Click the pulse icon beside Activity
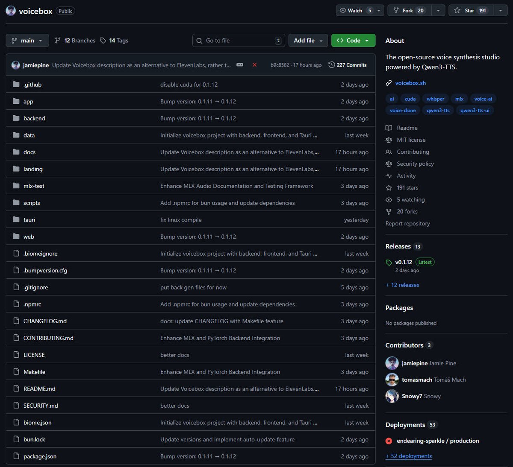Screen dimensions: 513x467 click(389, 175)
